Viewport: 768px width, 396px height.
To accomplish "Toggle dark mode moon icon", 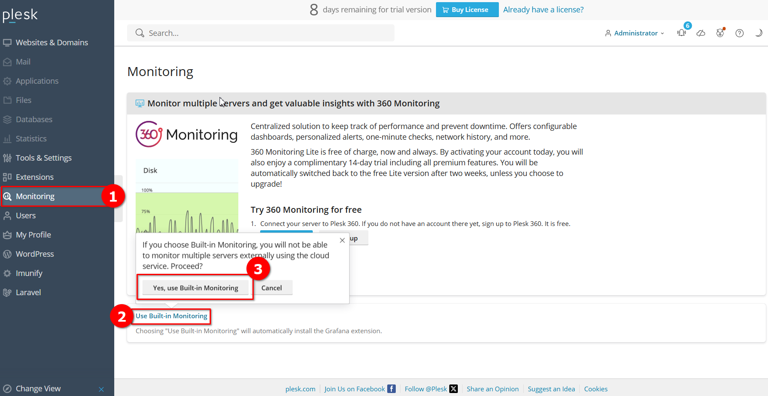I will (x=759, y=33).
